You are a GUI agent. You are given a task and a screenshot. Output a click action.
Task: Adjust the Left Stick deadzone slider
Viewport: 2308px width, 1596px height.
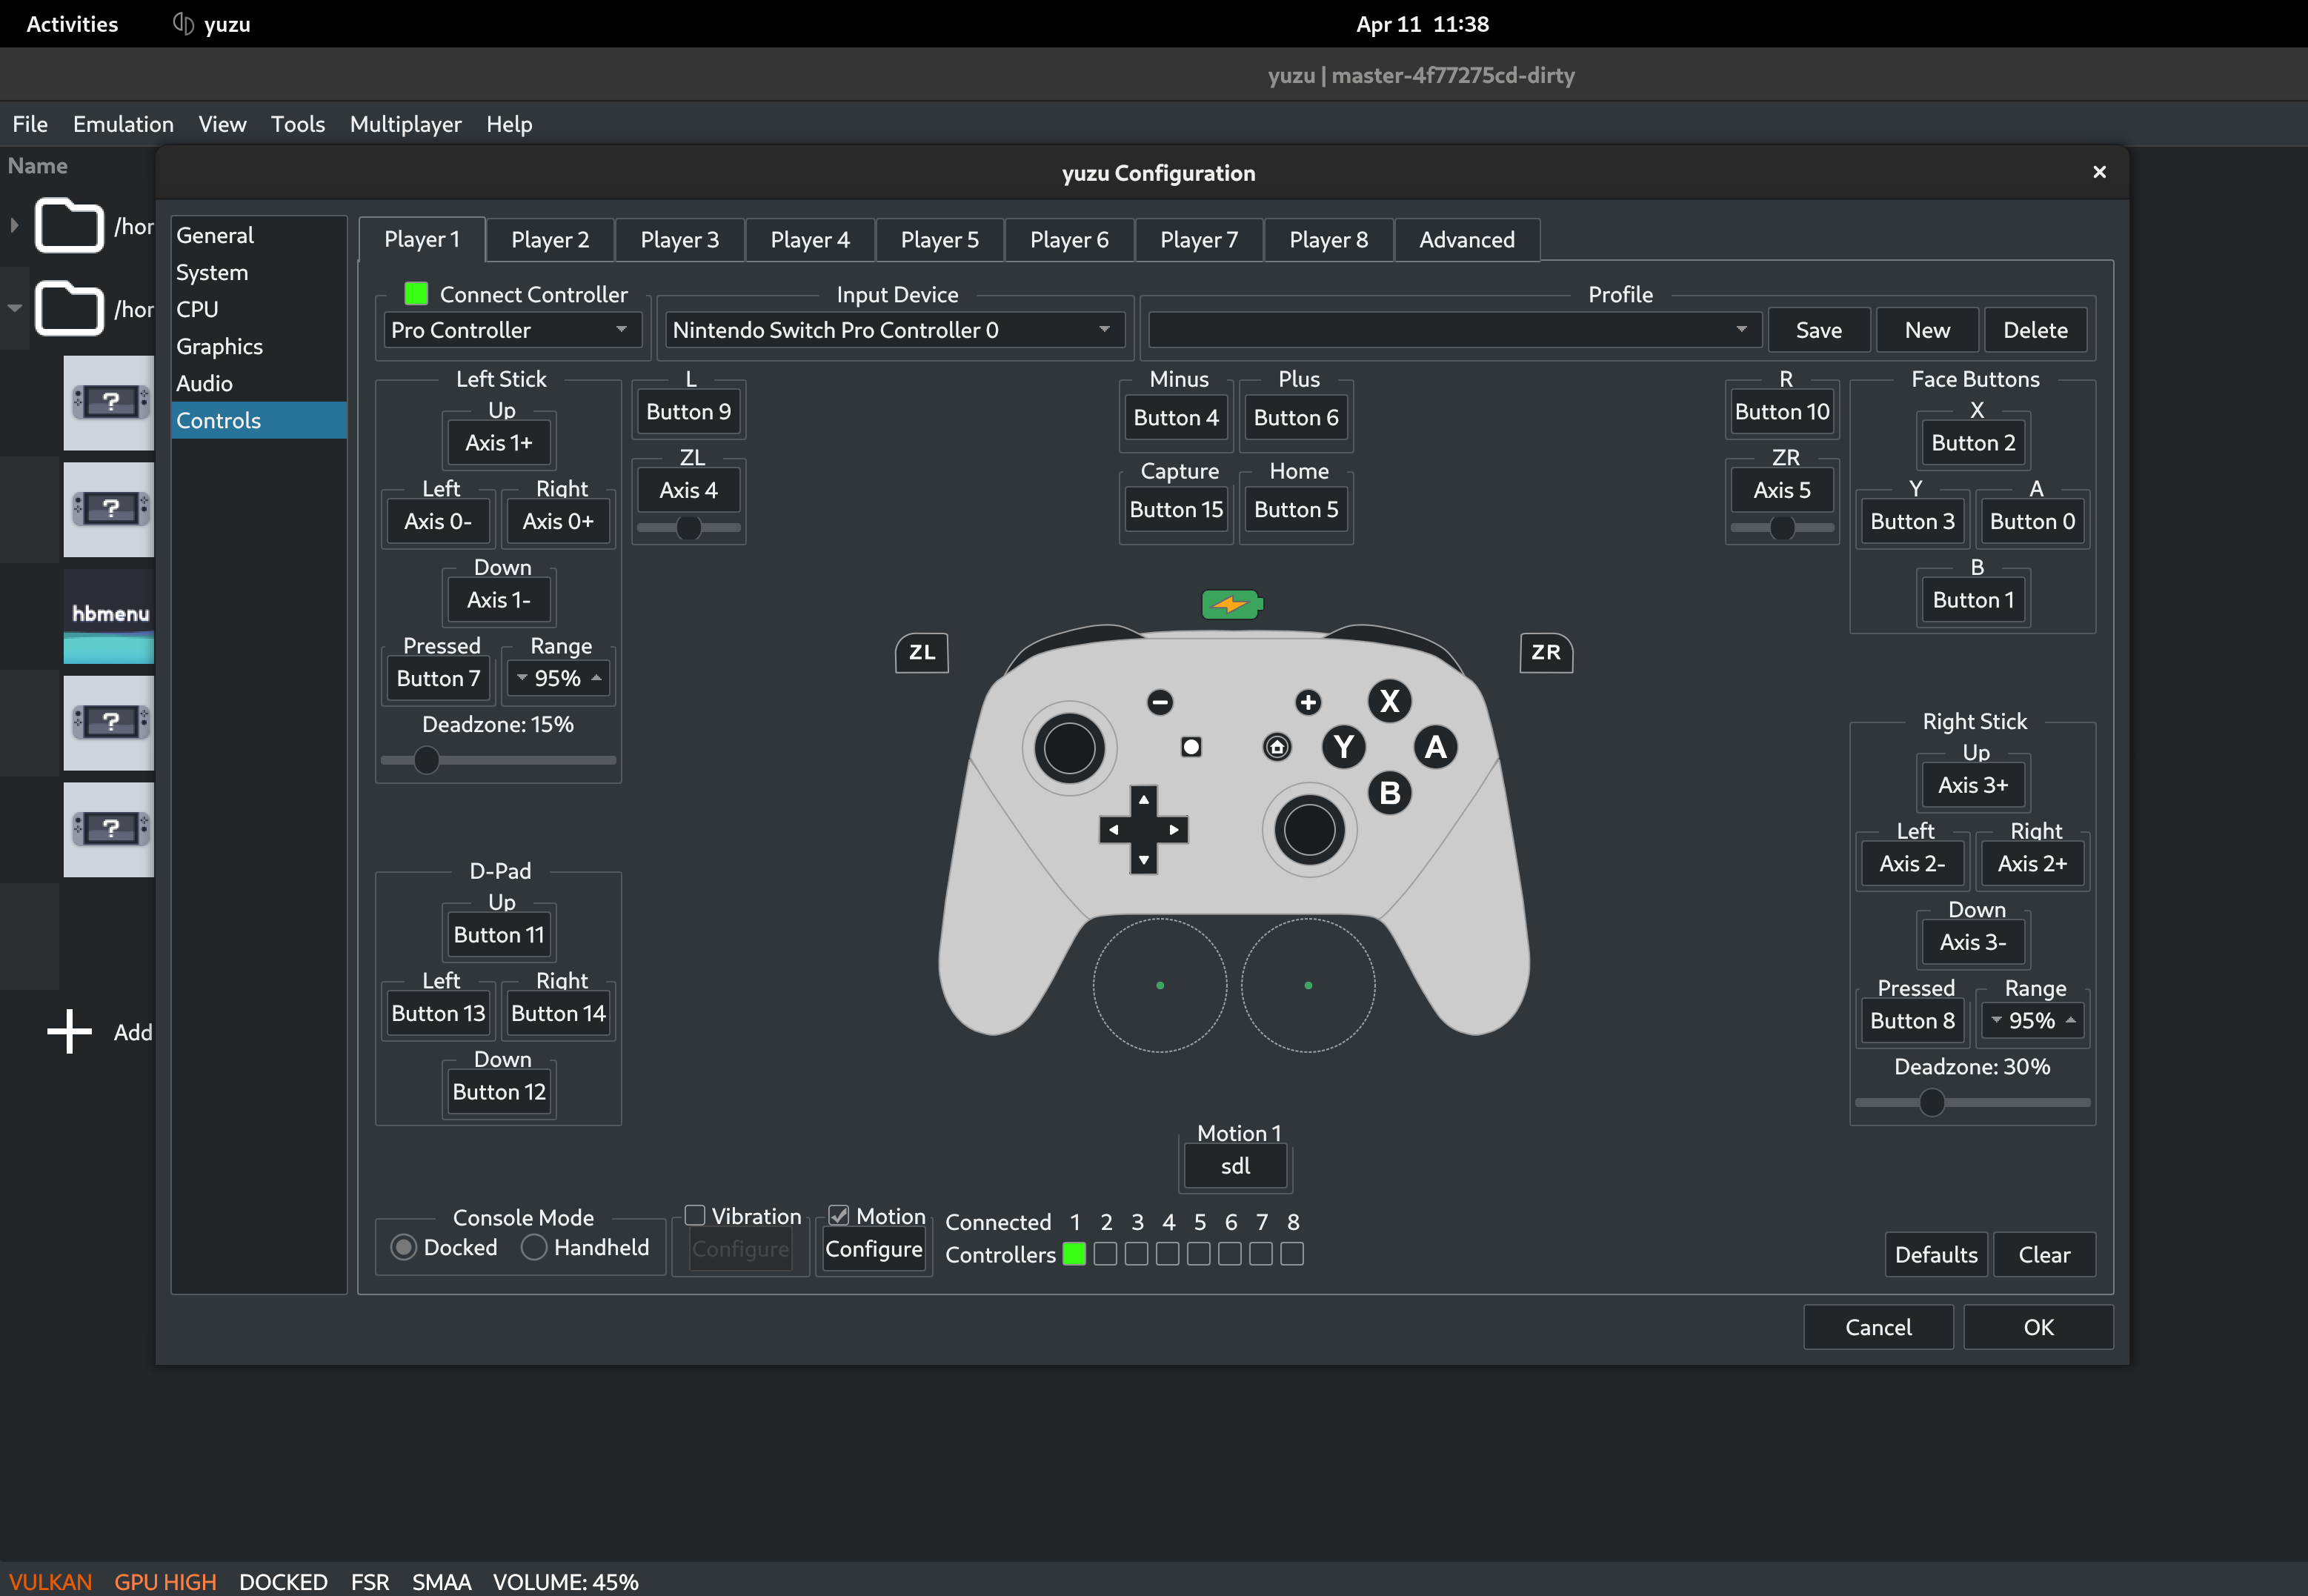coord(427,760)
